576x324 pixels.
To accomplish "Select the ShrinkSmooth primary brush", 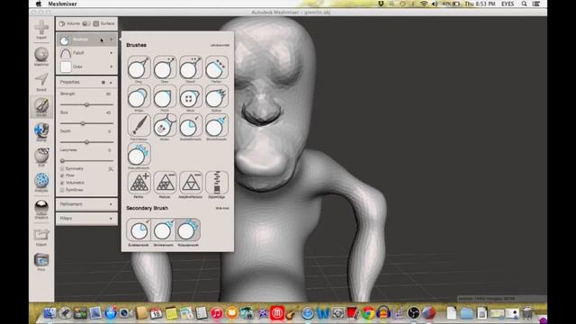I will click(x=216, y=125).
